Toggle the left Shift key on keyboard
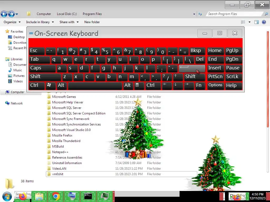The height and width of the screenshot is (202, 270). pyautogui.click(x=45, y=77)
